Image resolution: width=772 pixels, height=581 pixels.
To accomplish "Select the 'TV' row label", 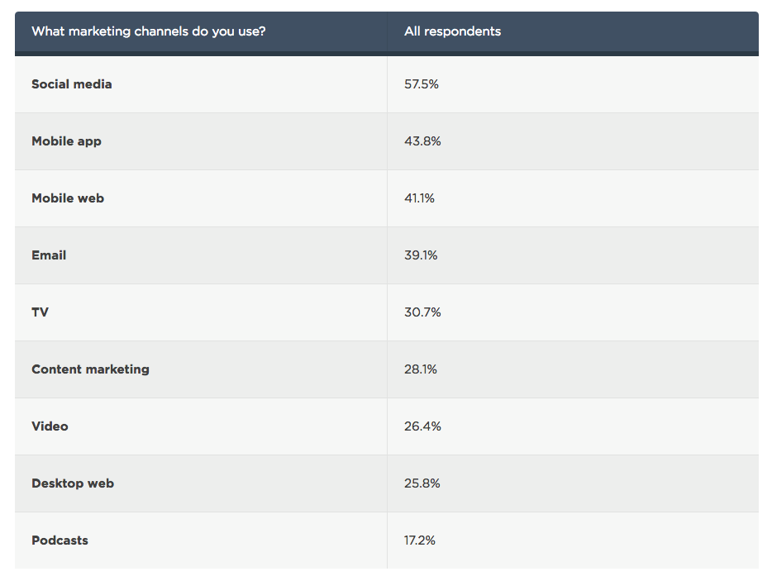I will coord(40,312).
